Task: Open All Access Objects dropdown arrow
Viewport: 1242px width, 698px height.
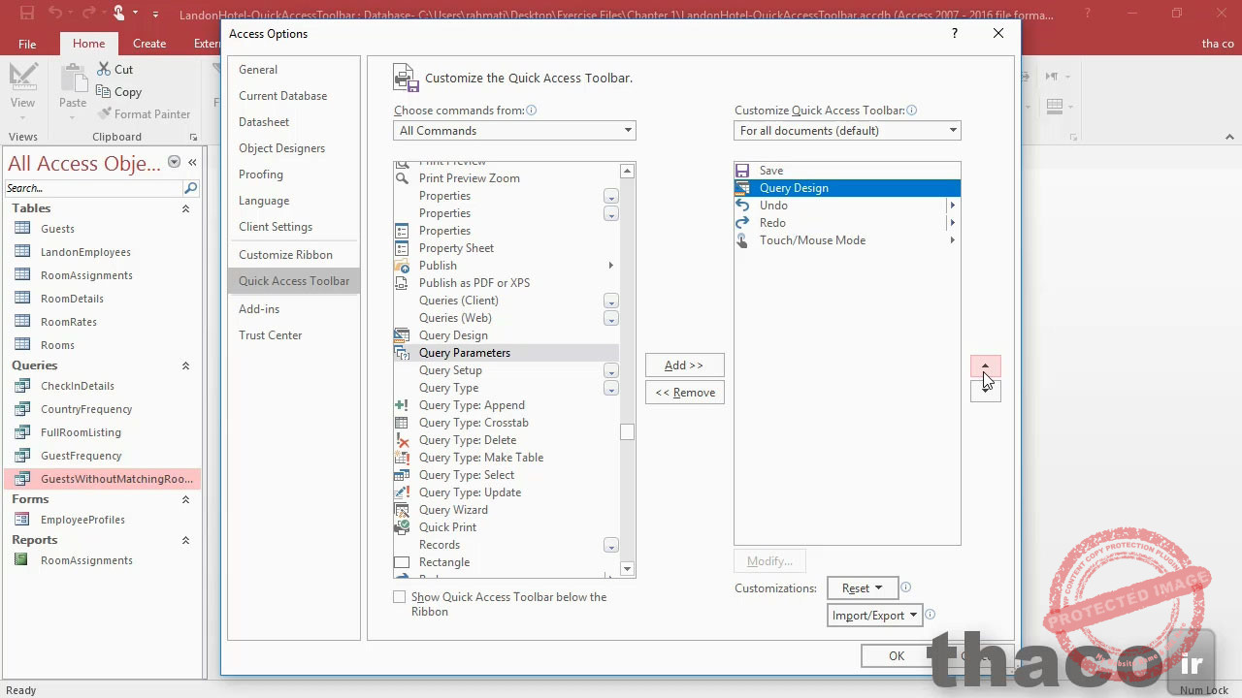Action: (x=174, y=162)
